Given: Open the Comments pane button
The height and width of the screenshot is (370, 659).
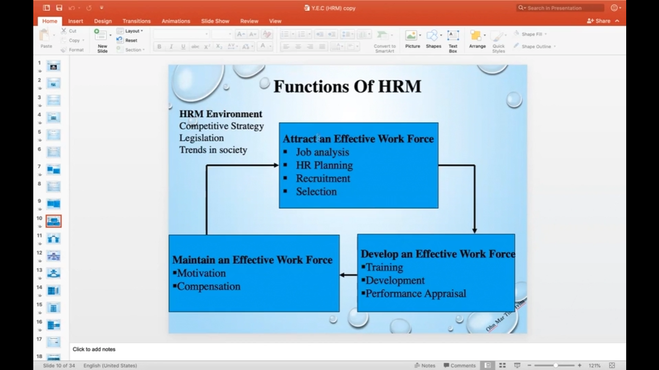Looking at the screenshot, I should point(460,366).
